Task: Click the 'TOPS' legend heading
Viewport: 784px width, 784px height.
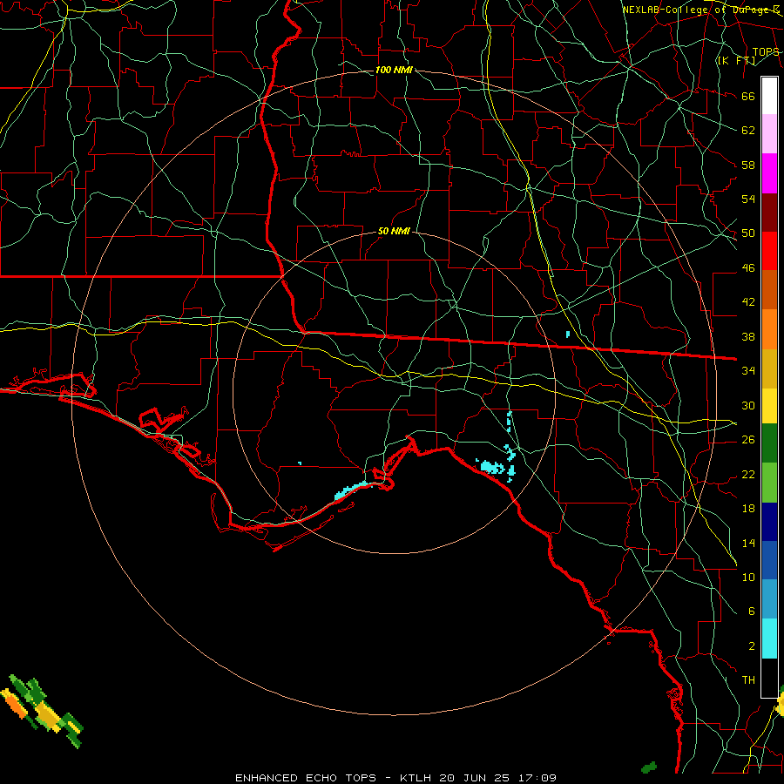Action: pos(766,52)
